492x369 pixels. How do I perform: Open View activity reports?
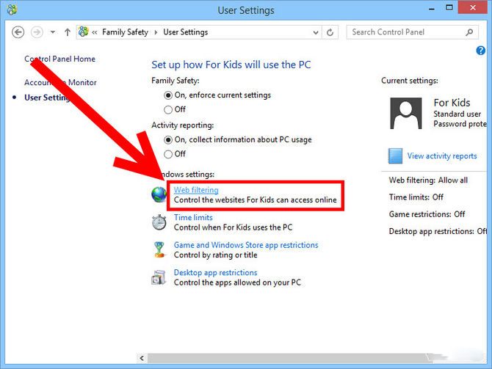[x=442, y=156]
